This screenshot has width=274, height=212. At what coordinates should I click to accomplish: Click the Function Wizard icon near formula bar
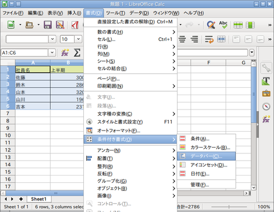pos(65,52)
